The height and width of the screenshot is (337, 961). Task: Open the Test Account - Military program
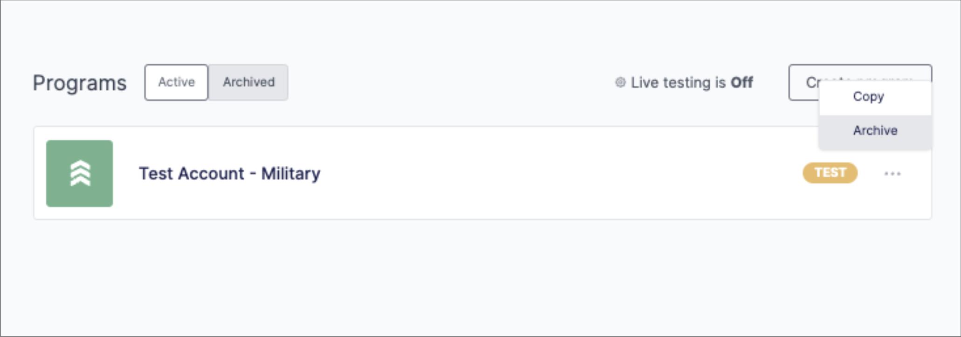click(x=230, y=174)
